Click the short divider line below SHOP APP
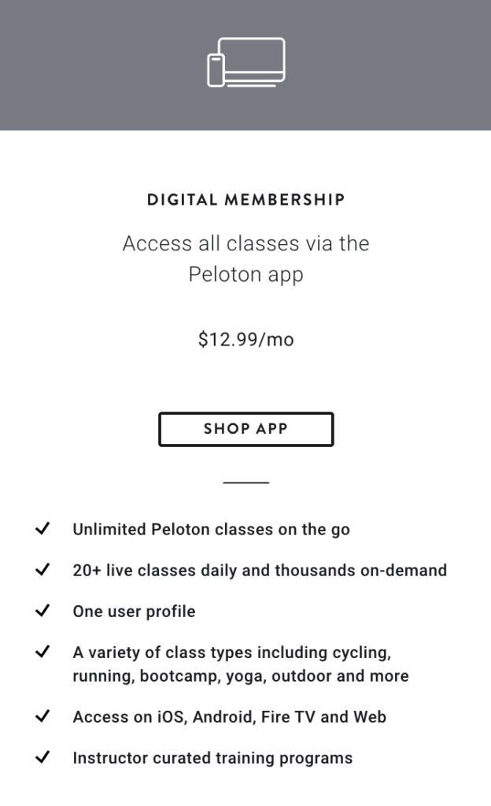The height and width of the screenshot is (806, 491). pyautogui.click(x=246, y=482)
